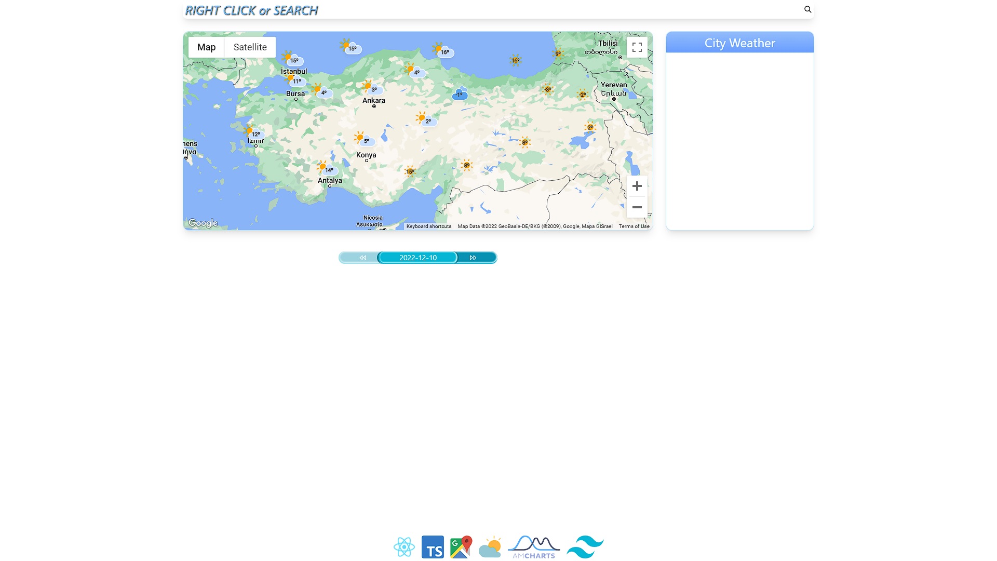Click the Google Maps logo in footer
The image size is (997, 561).
click(x=461, y=547)
